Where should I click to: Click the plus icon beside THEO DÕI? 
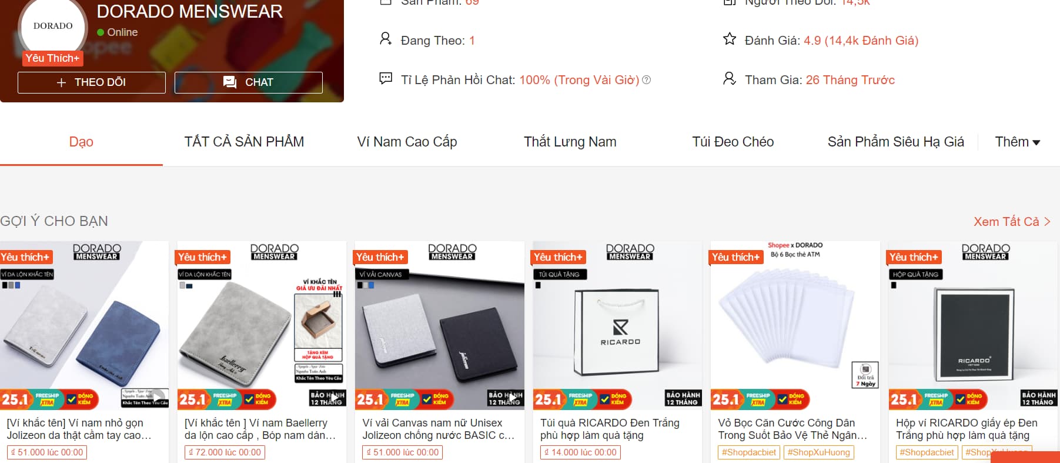coord(61,83)
